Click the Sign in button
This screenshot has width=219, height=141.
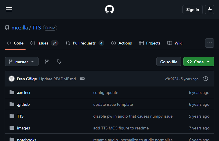[192, 10]
